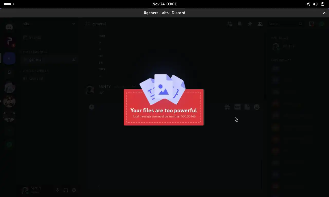
Task: Join the General voice channel
Action: tap(49, 78)
